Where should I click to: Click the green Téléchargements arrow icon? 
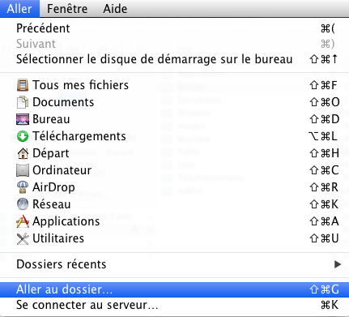pyautogui.click(x=23, y=136)
